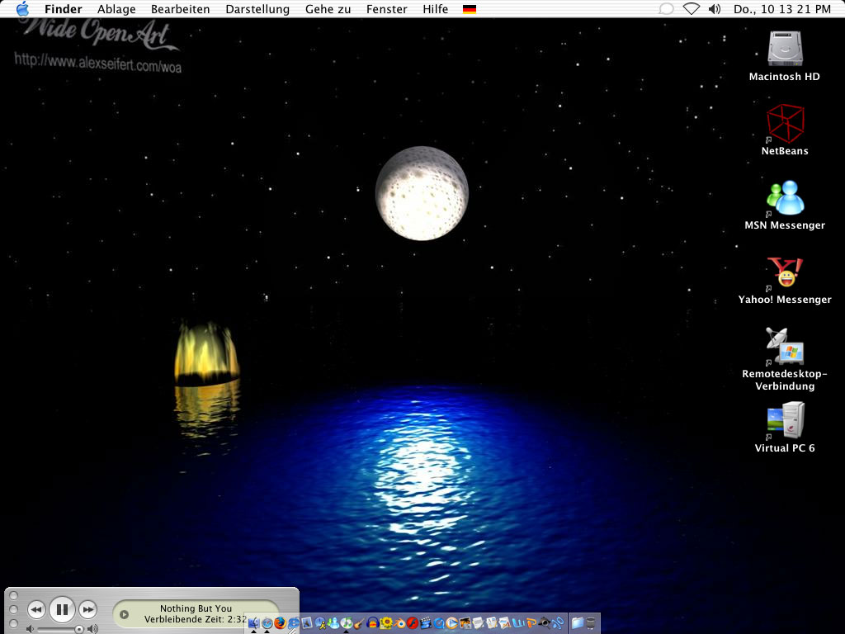
Task: Open the menu bar volume control
Action: 715,9
